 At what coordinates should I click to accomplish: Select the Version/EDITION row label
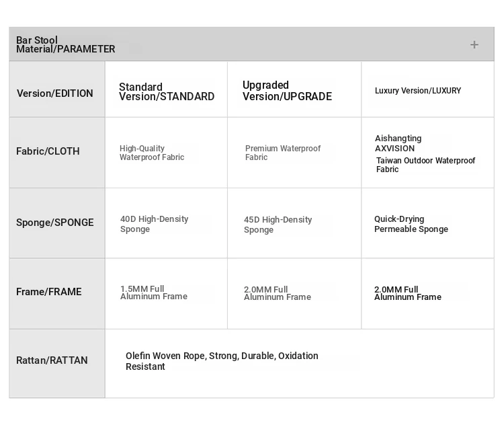click(x=54, y=93)
